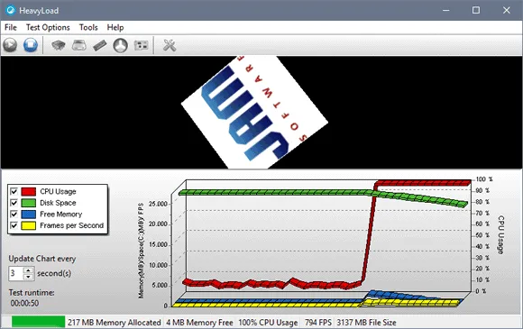Click the green Disk Space color swatch
This screenshot has width=523, height=329.
click(x=28, y=203)
